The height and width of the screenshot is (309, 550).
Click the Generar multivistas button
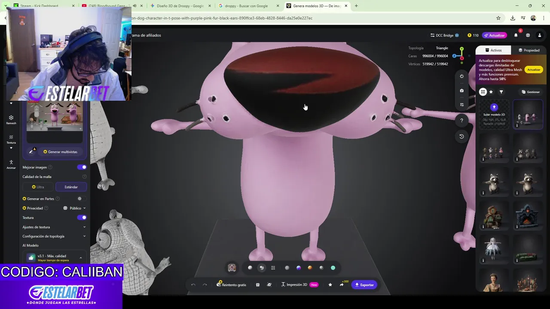pos(60,151)
